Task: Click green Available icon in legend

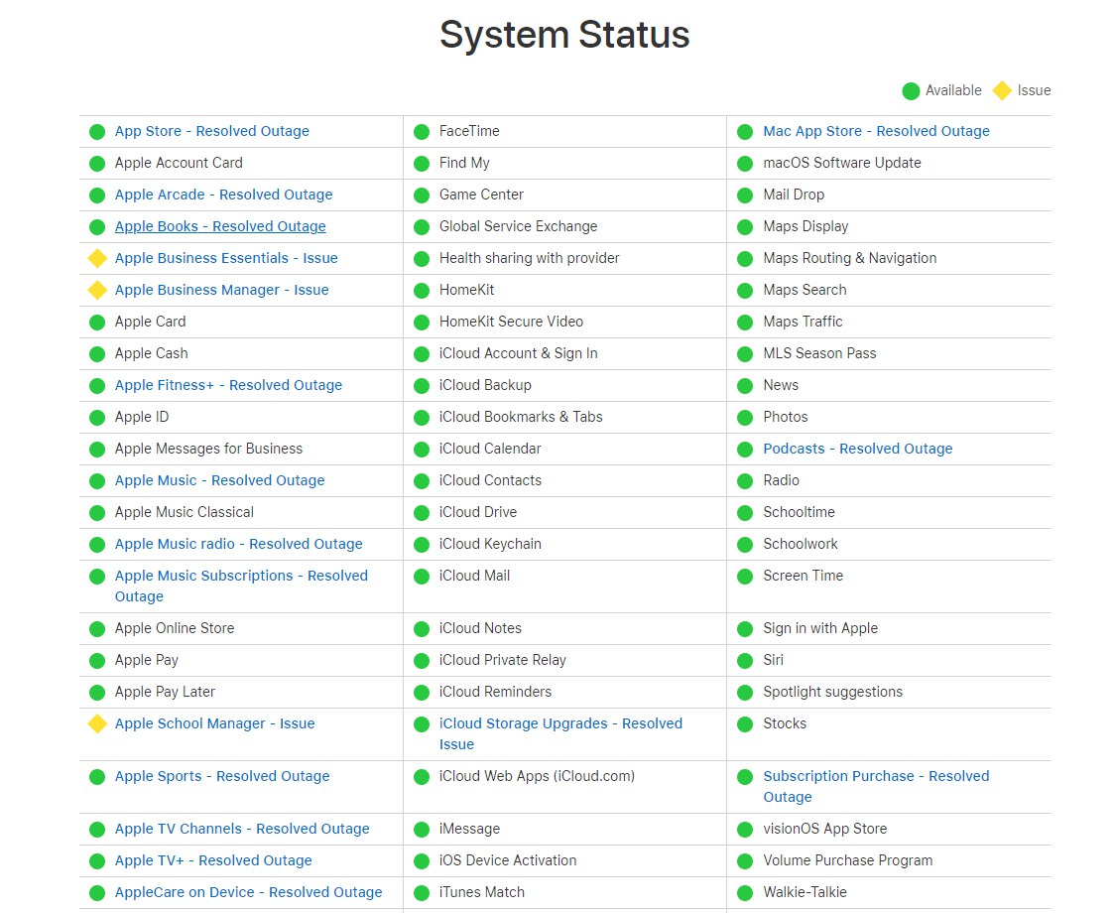Action: 911,90
